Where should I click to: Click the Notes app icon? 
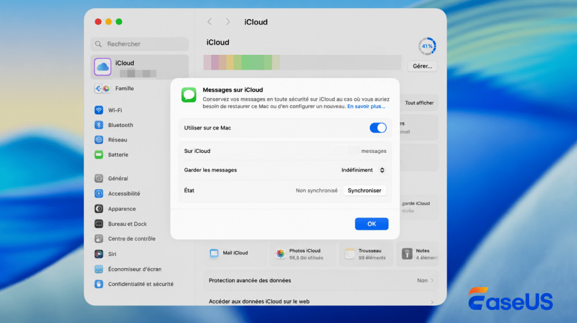click(407, 253)
